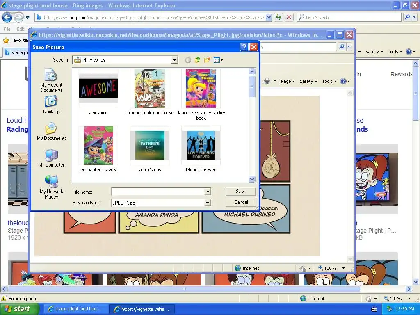This screenshot has height=315, width=420.
Task: Open the Safety menu in main IE window
Action: click(374, 52)
